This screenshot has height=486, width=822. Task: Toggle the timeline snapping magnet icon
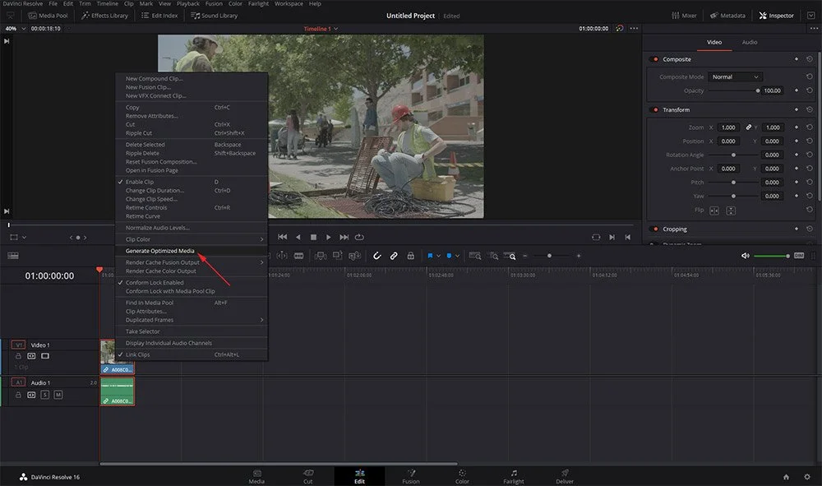pos(377,256)
